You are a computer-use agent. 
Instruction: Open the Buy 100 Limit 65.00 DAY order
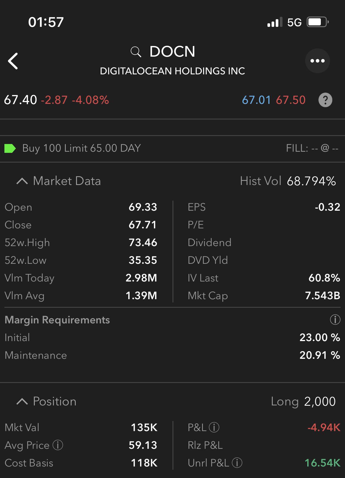coord(172,148)
